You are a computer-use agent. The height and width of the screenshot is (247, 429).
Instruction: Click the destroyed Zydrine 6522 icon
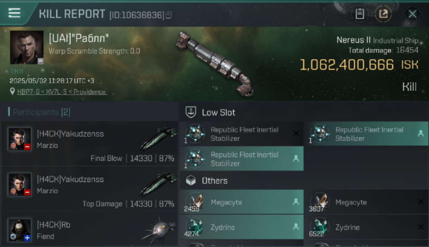(320, 227)
